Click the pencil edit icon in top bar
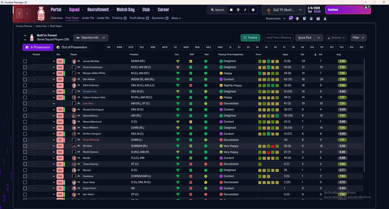This screenshot has width=389, height=209. pyautogui.click(x=245, y=10)
